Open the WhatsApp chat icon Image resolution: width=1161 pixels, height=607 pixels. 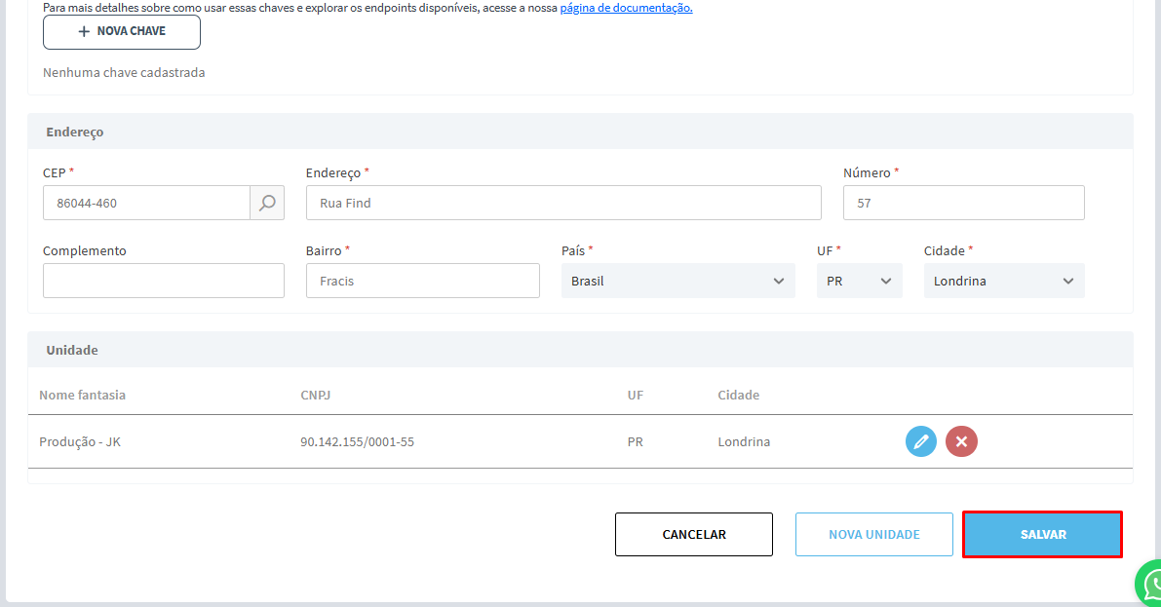1150,585
